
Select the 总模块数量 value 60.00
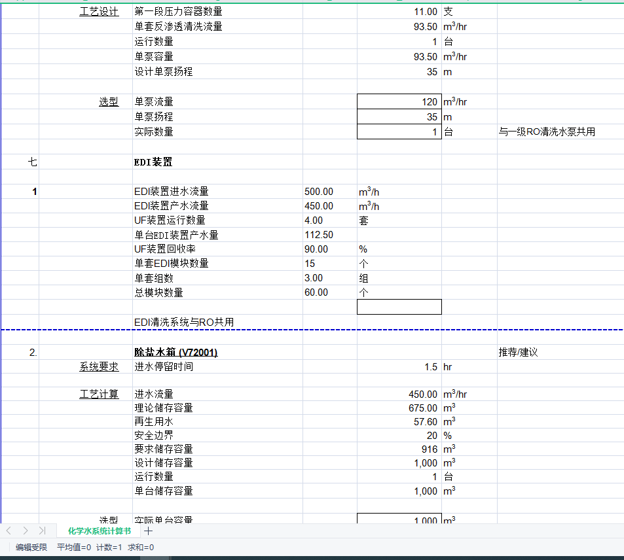[329, 292]
